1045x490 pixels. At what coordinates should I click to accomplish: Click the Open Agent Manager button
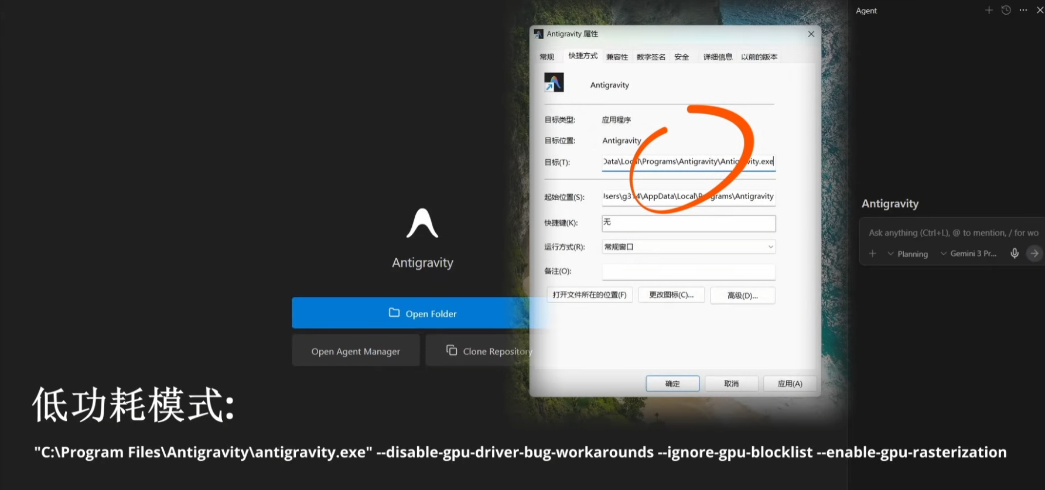click(x=356, y=351)
